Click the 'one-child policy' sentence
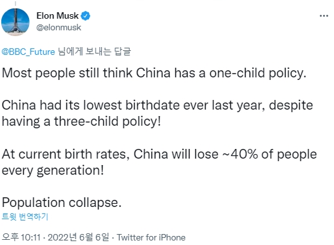 pos(154,73)
